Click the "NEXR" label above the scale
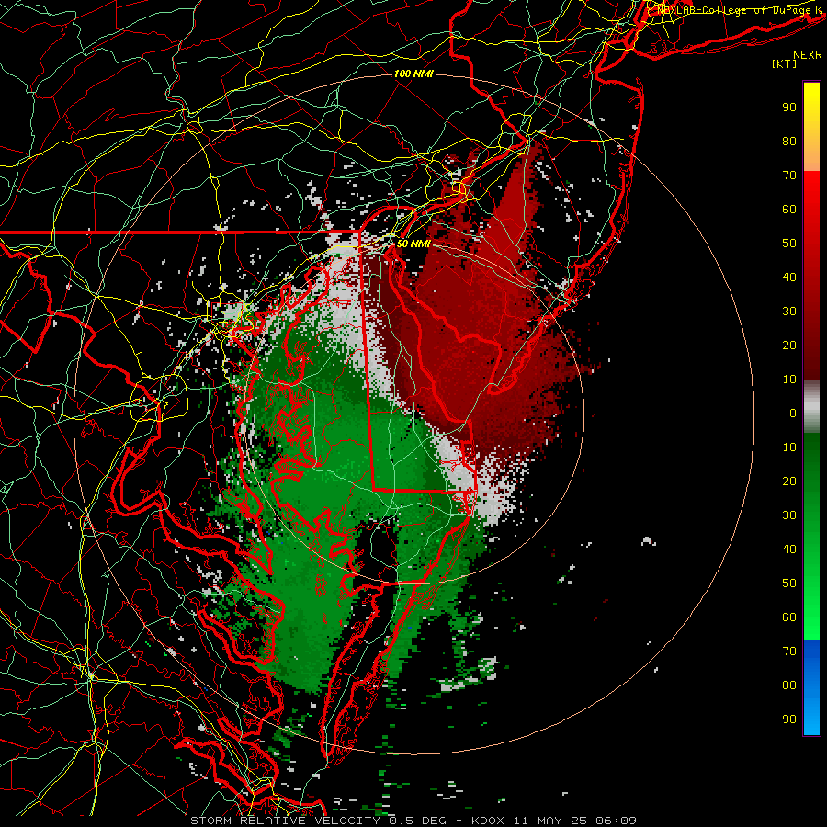Screen dimensions: 827x827 coord(808,55)
